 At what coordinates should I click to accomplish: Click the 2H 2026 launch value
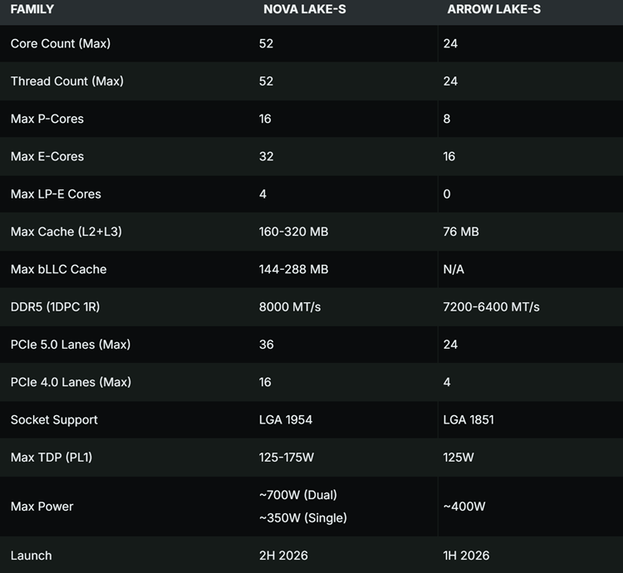coord(283,556)
